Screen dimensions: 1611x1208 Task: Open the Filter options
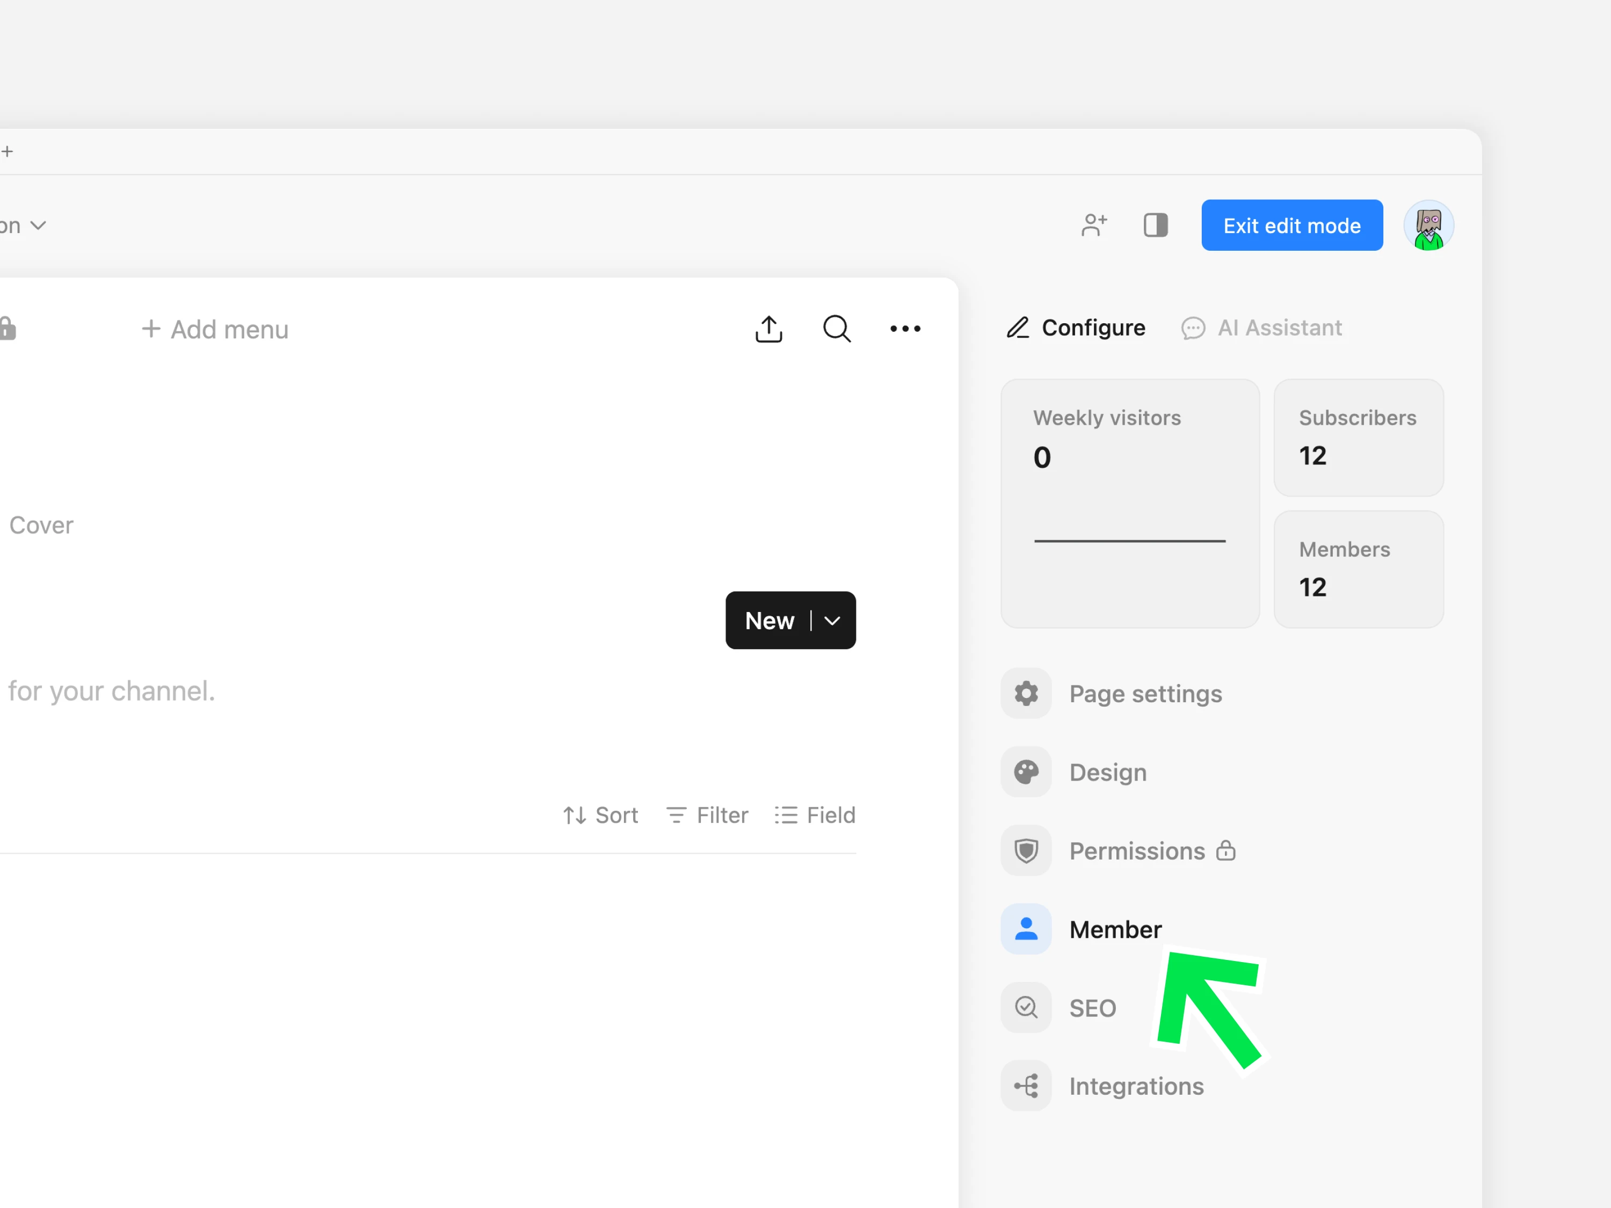[707, 815]
